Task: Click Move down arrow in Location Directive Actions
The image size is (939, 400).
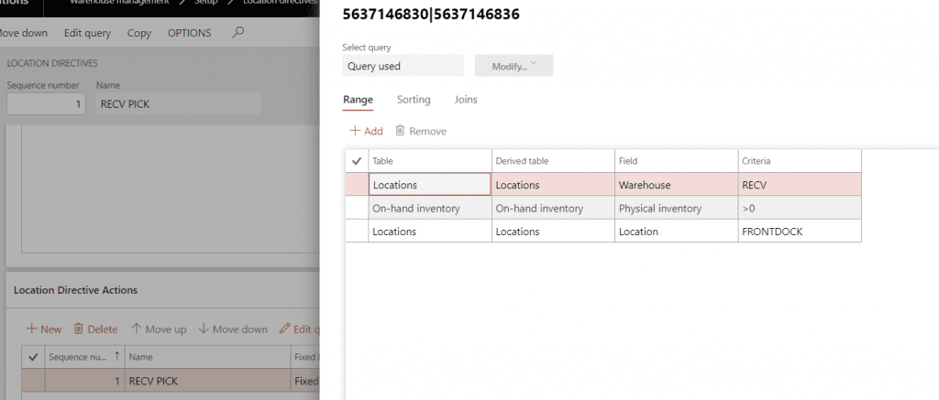Action: click(204, 330)
